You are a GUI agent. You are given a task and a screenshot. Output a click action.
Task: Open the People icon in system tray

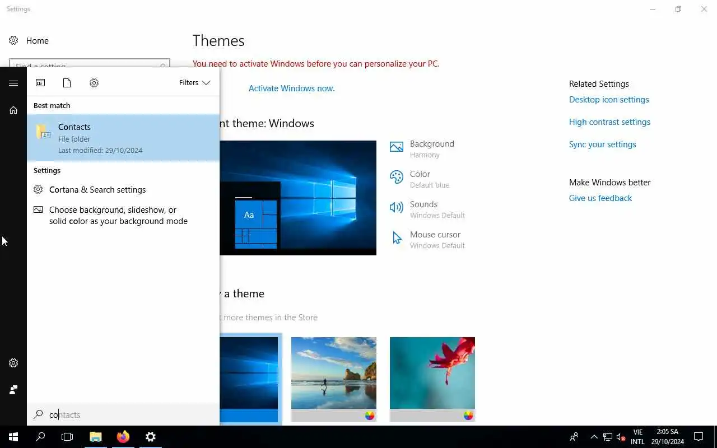click(574, 437)
